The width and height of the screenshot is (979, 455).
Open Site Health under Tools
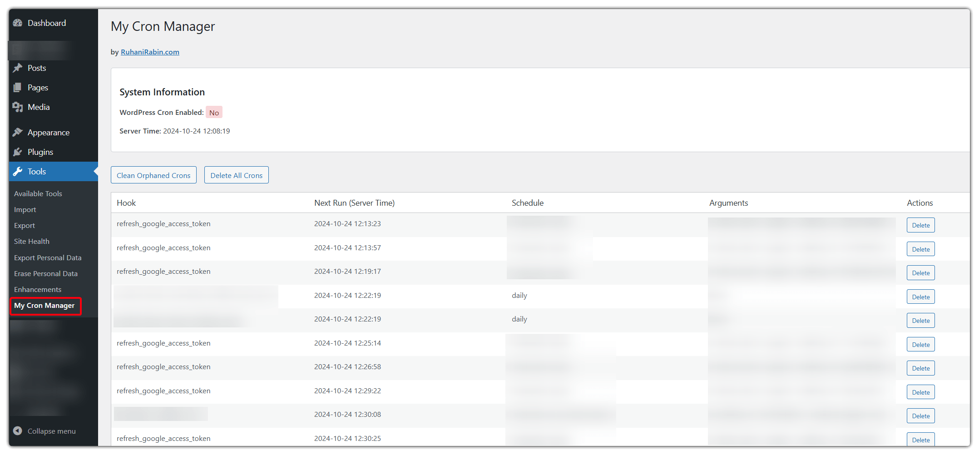click(32, 241)
